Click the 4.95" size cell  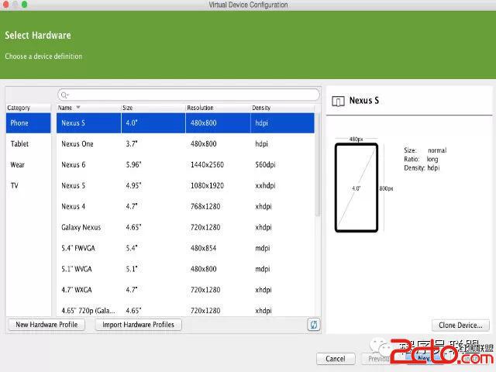click(133, 186)
